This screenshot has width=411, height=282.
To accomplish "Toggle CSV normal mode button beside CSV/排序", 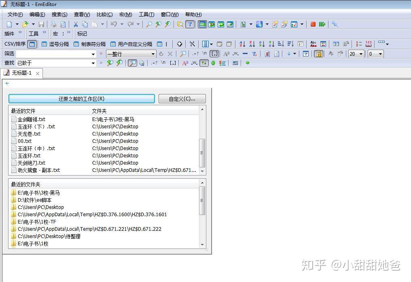I will click(x=32, y=44).
